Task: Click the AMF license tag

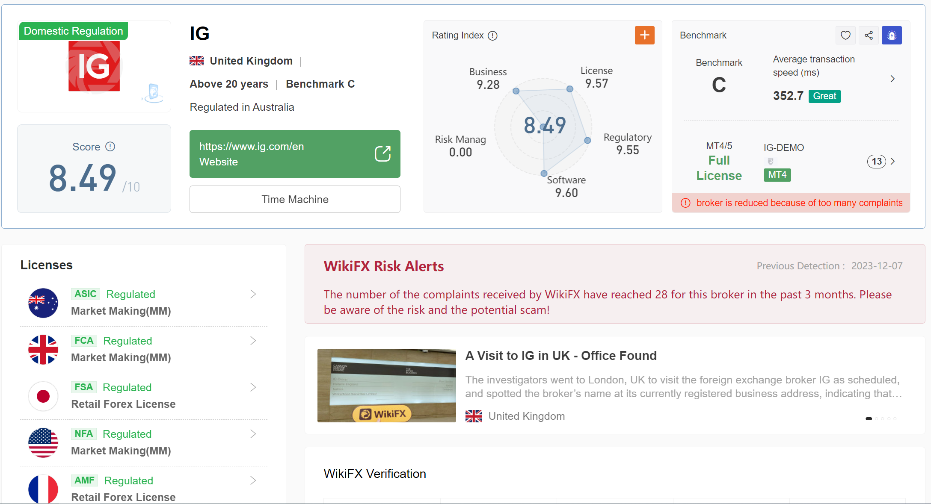Action: pos(84,480)
